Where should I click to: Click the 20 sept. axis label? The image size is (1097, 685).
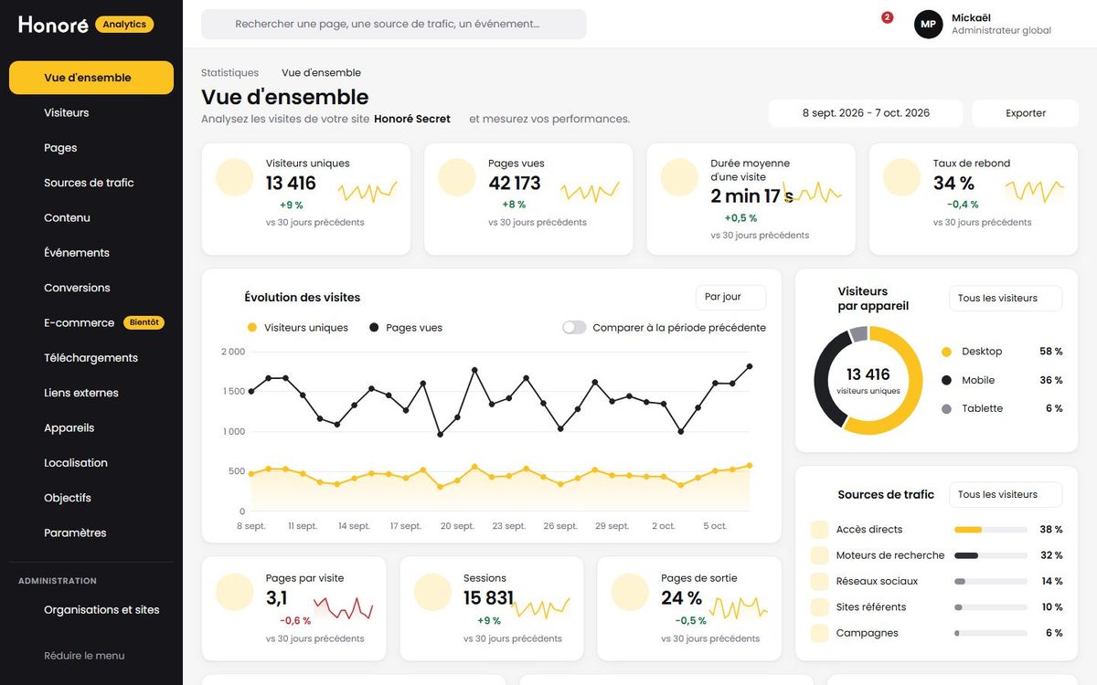pyautogui.click(x=457, y=526)
